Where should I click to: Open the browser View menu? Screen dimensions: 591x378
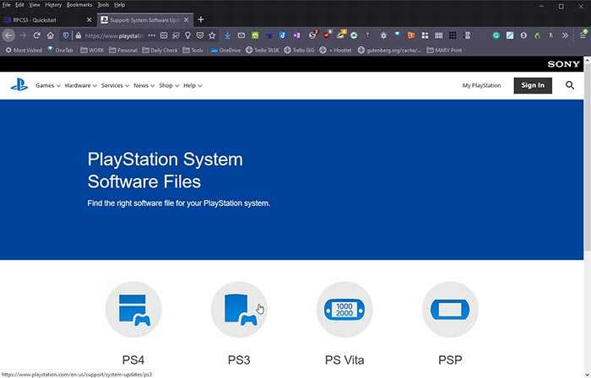35,5
